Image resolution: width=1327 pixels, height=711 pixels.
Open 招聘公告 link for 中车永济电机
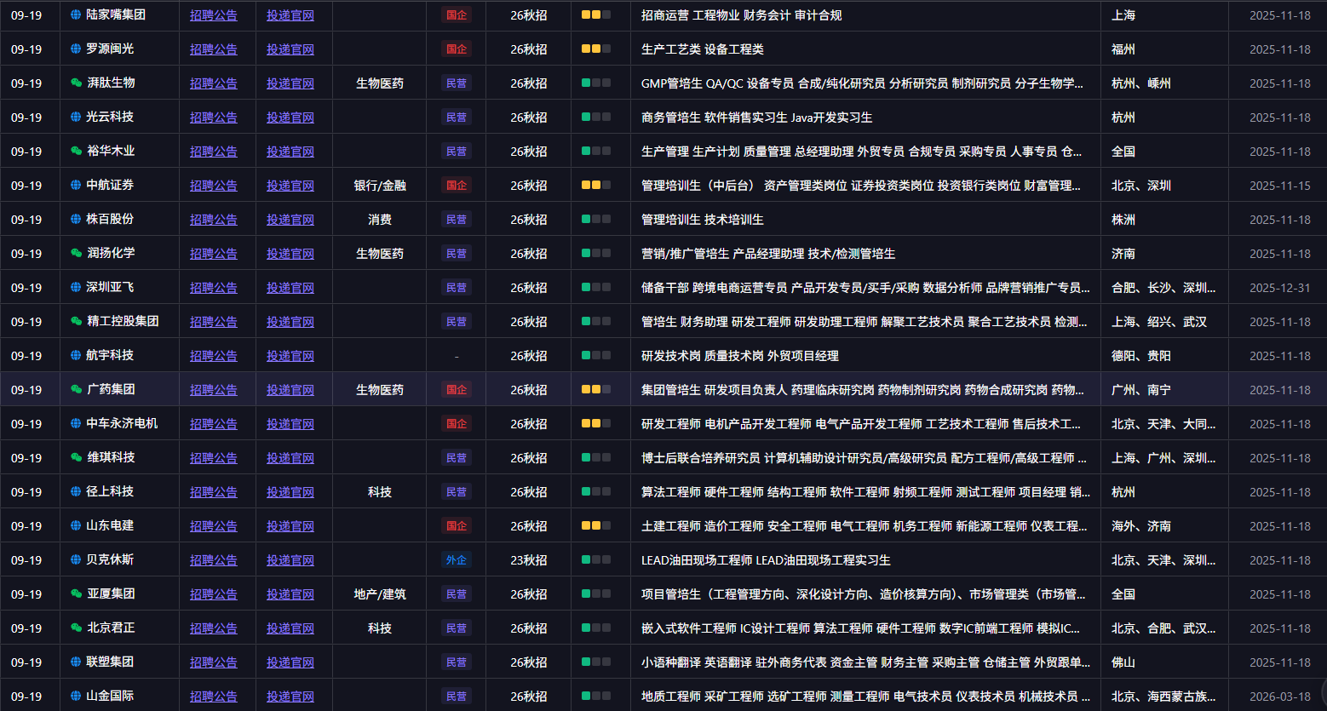(x=214, y=424)
